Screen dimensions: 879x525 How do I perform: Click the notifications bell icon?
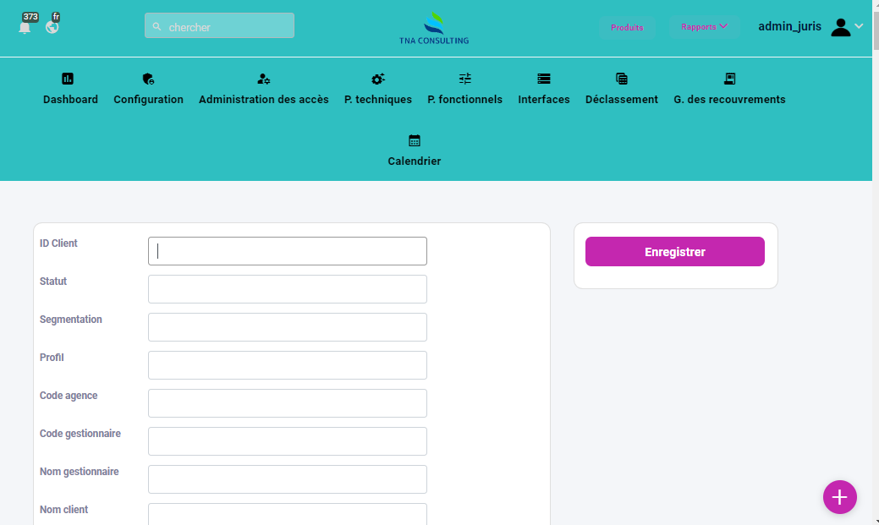click(25, 27)
